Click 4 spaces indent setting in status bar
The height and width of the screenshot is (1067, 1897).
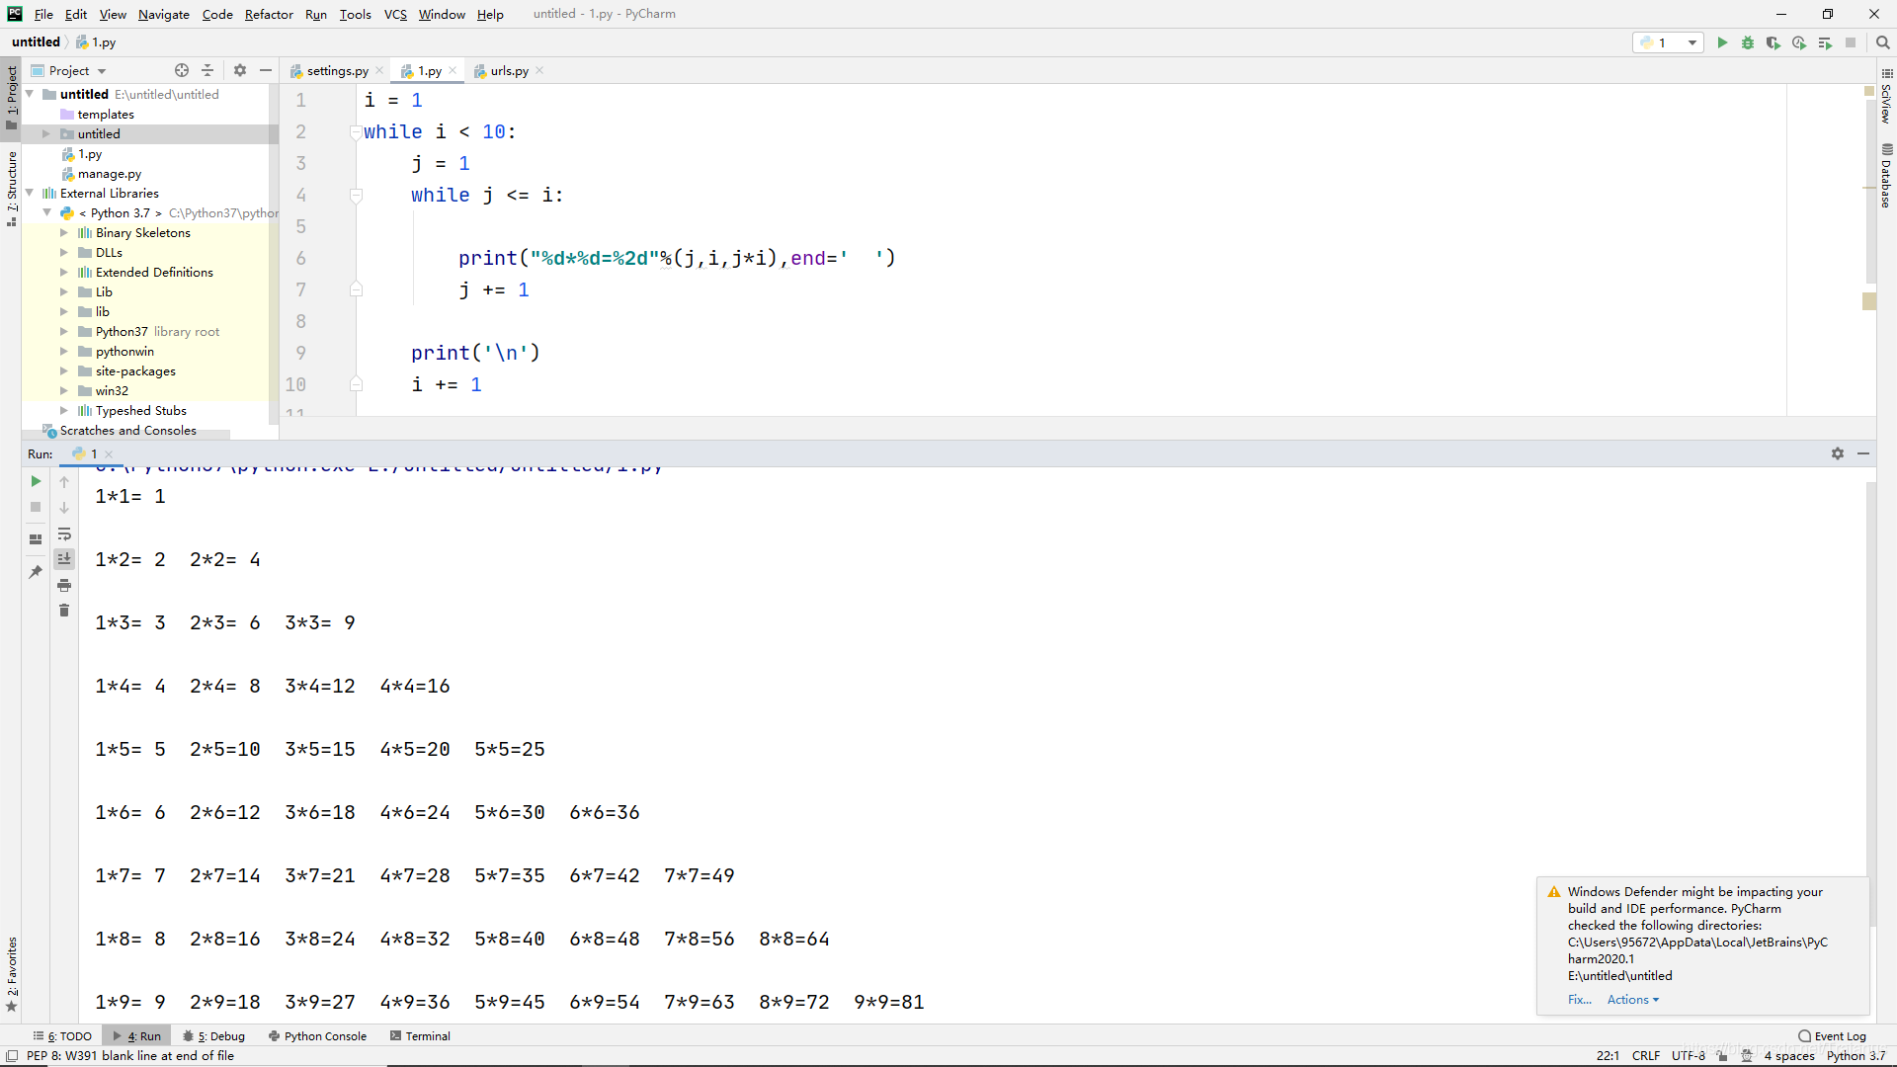pyautogui.click(x=1789, y=1055)
